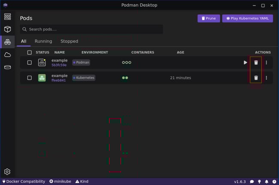
Task: Open more actions for pod 5b3fc59e
Action: click(267, 63)
